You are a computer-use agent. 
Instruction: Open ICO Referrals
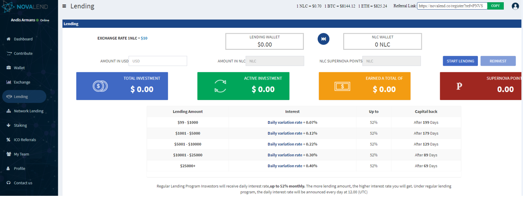25,140
